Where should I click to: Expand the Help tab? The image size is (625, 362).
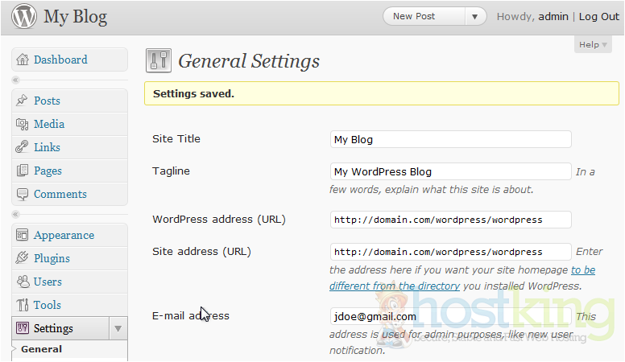(x=593, y=45)
